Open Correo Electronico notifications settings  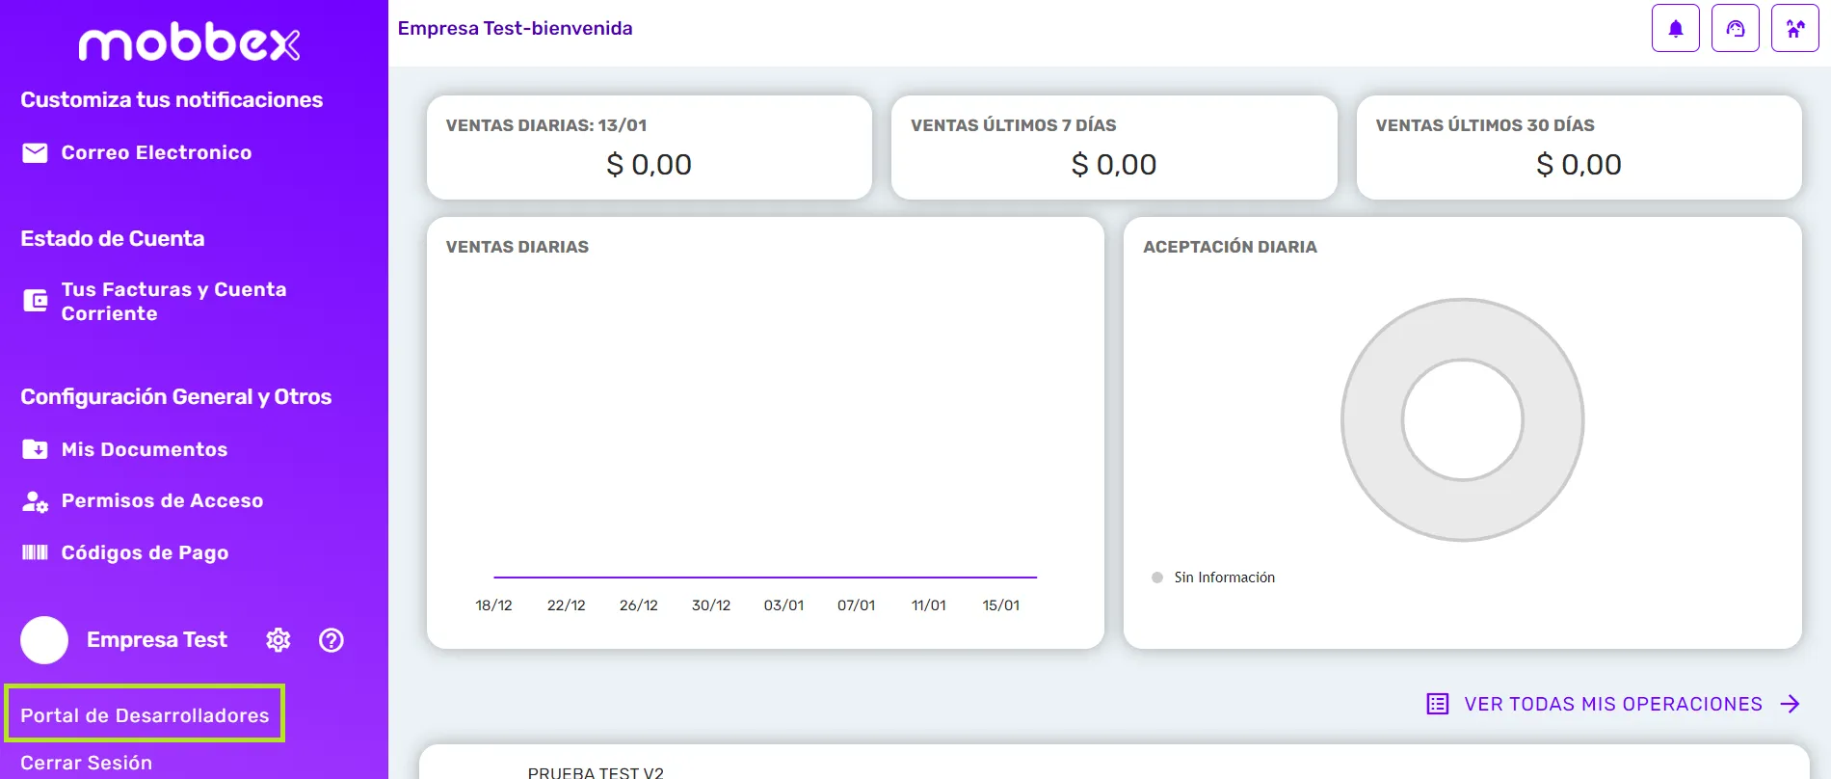156,153
